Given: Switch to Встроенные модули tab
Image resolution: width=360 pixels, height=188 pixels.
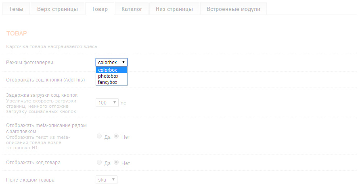Looking at the screenshot, I should click(x=233, y=9).
